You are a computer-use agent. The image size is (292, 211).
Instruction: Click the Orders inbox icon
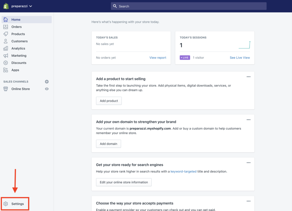(x=6, y=27)
